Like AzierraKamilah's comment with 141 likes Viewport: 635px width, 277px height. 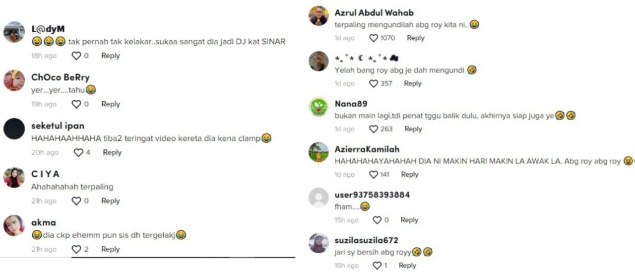point(374,175)
